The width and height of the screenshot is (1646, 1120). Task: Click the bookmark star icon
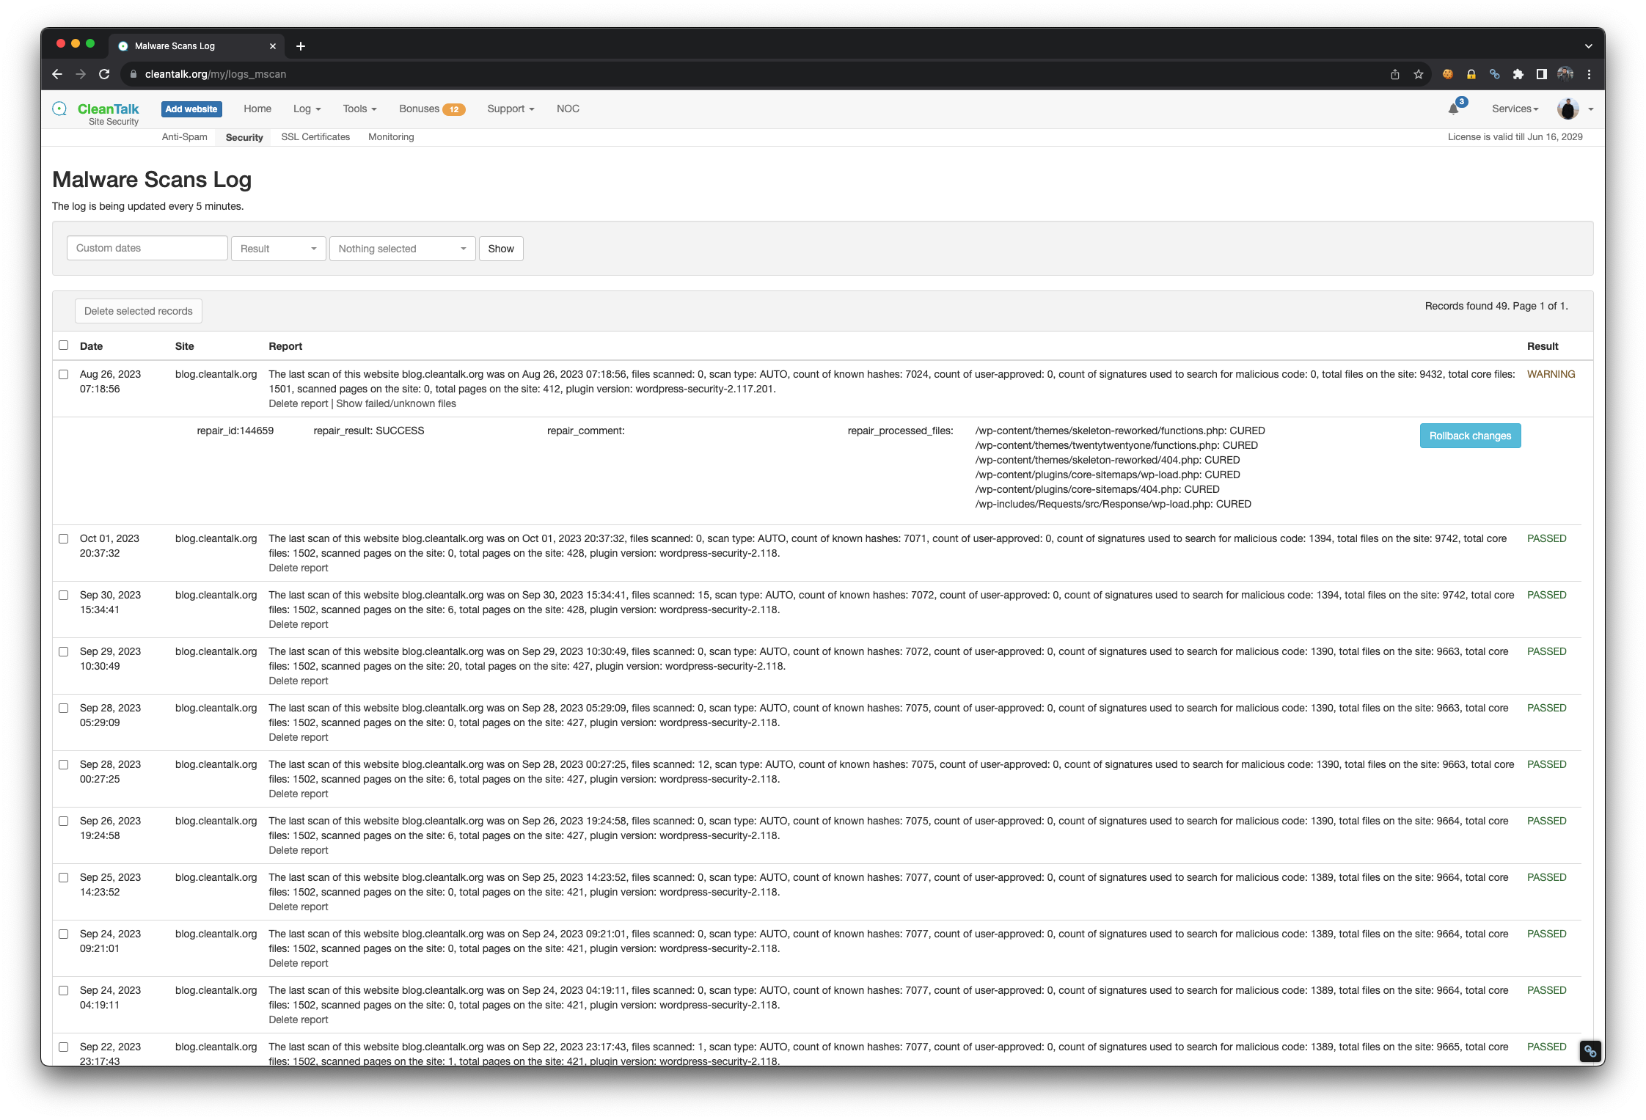point(1419,74)
